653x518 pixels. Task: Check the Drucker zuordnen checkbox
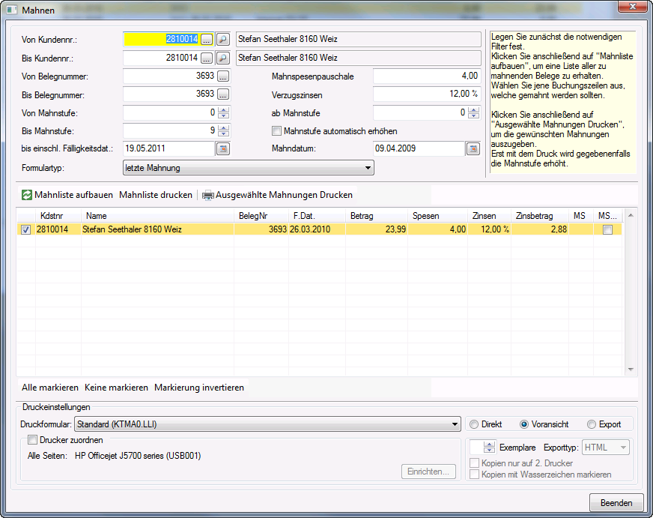[33, 440]
